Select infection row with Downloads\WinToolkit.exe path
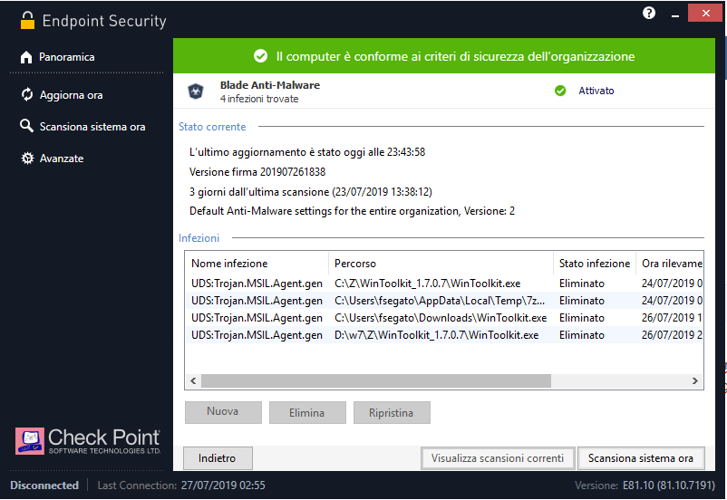This screenshot has width=727, height=500. [x=444, y=318]
